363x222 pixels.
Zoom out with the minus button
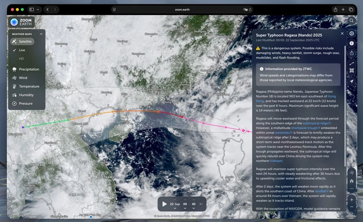(x=352, y=208)
